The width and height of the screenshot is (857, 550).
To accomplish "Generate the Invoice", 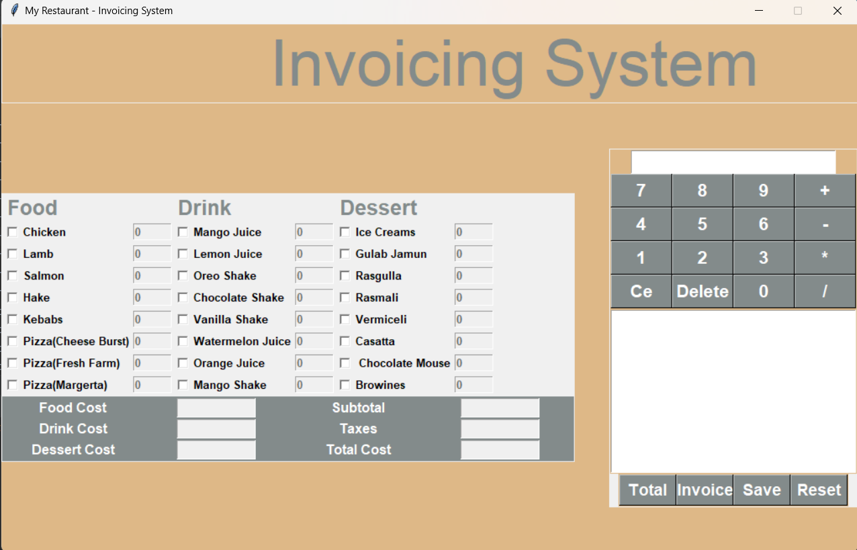I will tap(704, 490).
